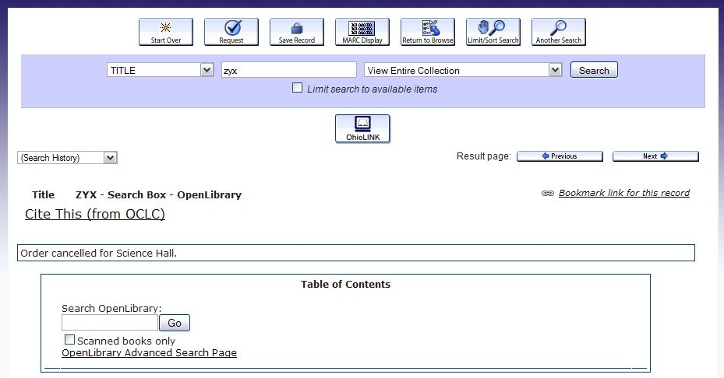Open the Limit/Sort Search tool
The image size is (724, 378).
[x=493, y=32]
